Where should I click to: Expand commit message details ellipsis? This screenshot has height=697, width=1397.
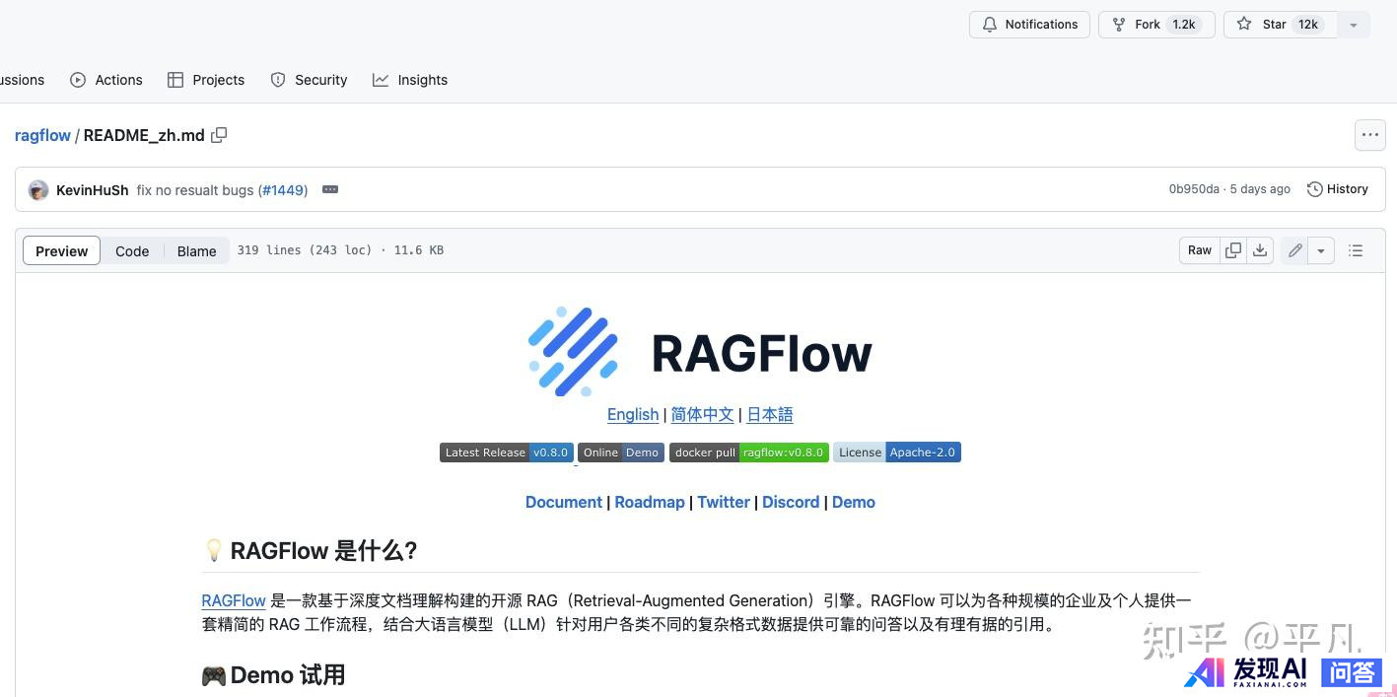pyautogui.click(x=330, y=189)
